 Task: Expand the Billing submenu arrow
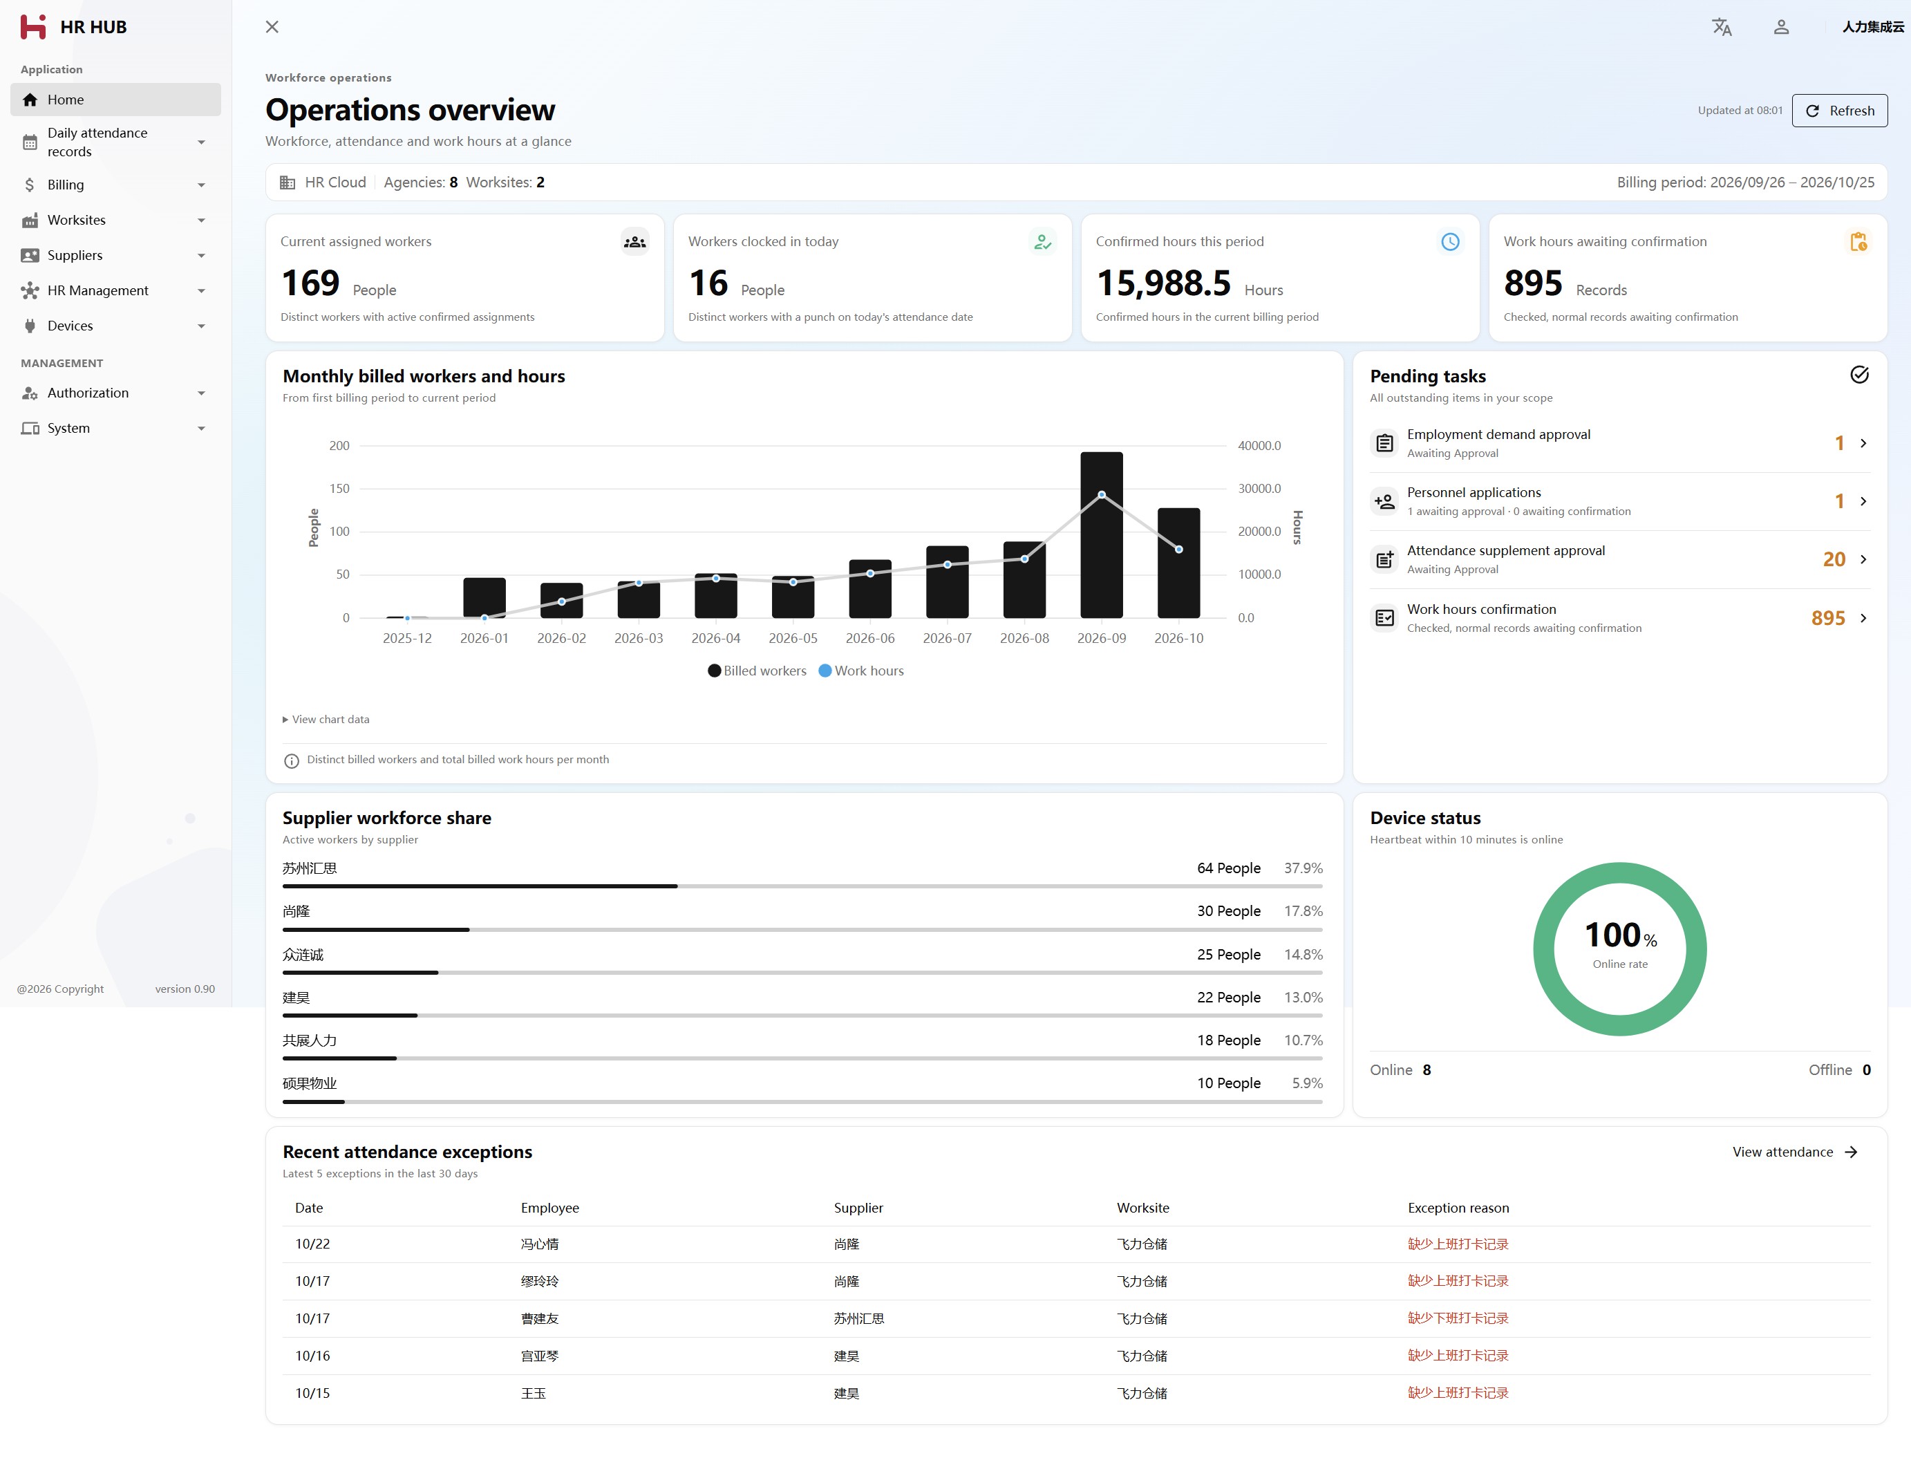201,185
